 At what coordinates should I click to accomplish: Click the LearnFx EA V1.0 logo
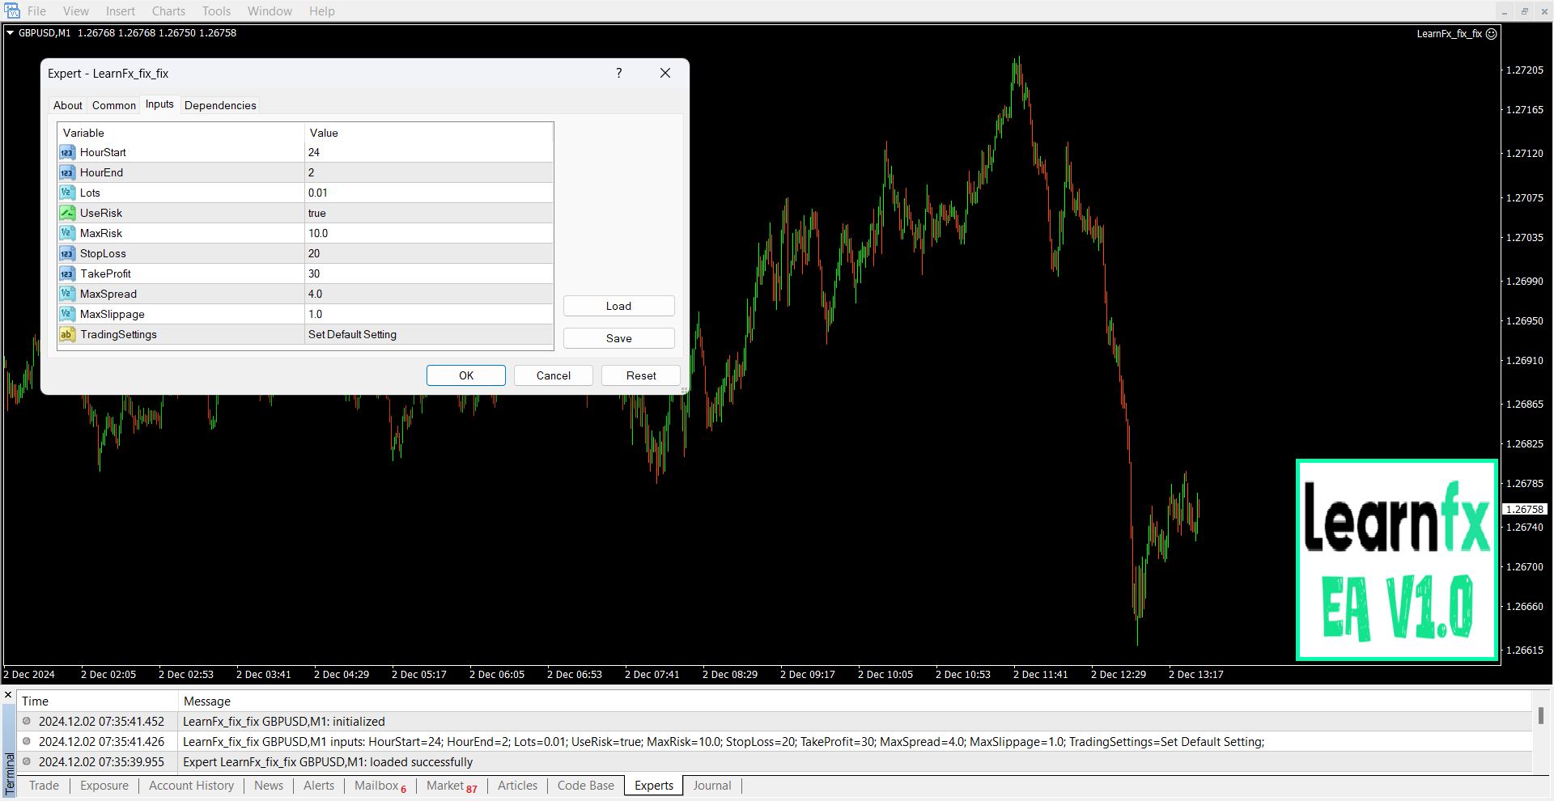1397,560
